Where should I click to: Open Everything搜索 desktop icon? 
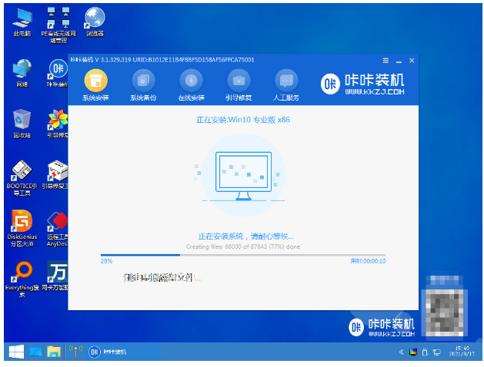[22, 279]
